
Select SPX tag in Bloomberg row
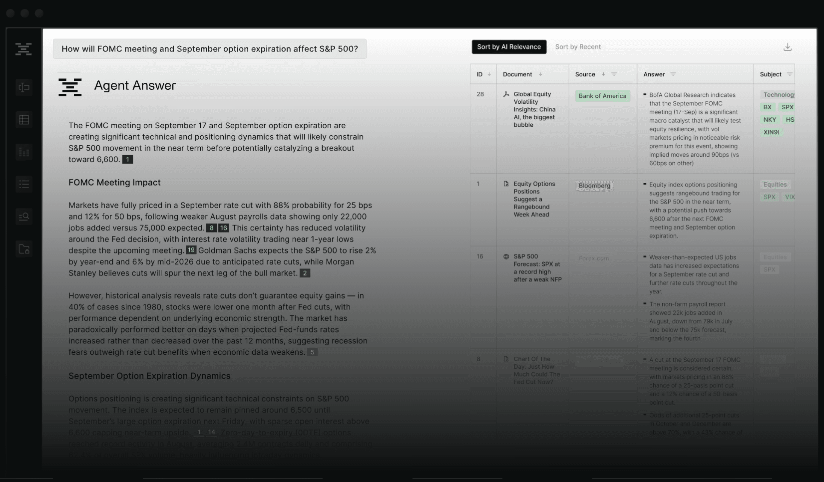(770, 197)
